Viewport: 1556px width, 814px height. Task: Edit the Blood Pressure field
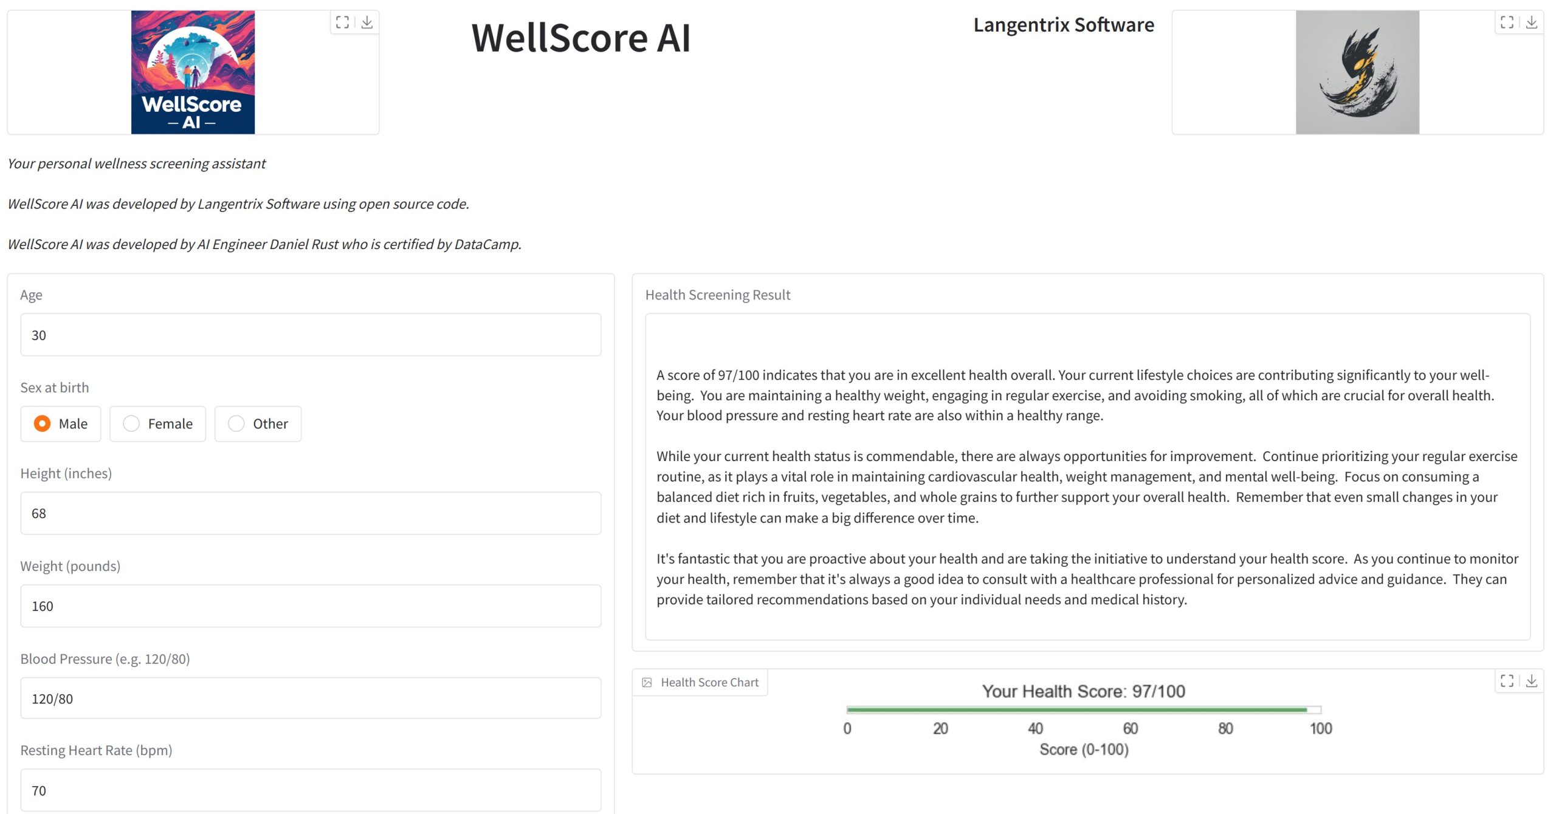tap(310, 699)
